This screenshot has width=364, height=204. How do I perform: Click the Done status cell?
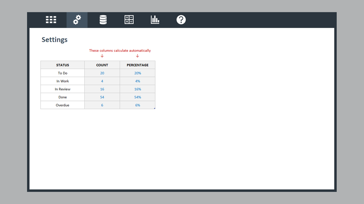62,97
